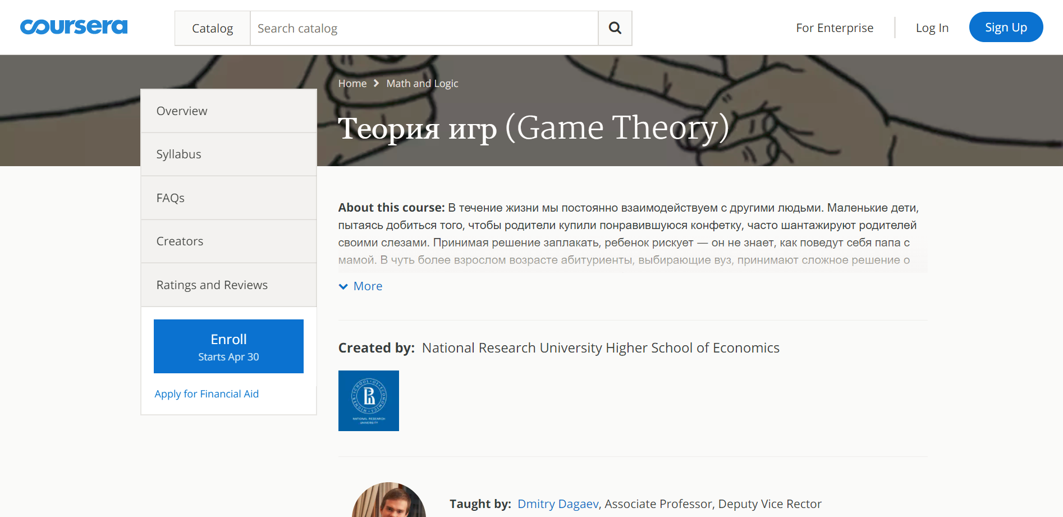Click the breadcrumb chevron separator
Screen dimensions: 1063x517
pos(377,83)
